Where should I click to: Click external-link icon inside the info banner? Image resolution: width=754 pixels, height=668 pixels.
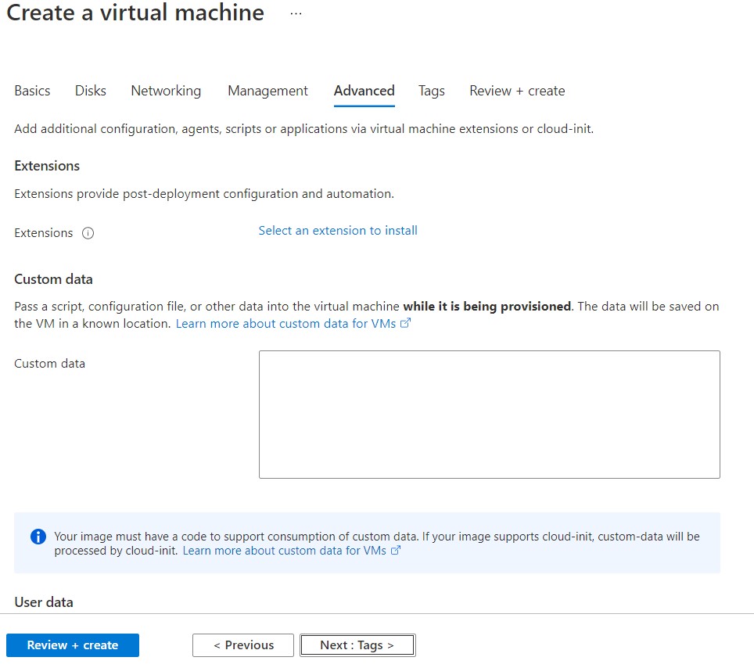click(x=396, y=551)
